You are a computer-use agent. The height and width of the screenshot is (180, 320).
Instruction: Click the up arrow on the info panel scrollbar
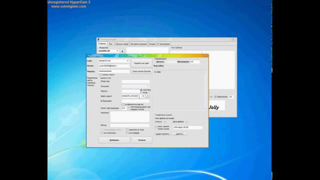point(205,72)
